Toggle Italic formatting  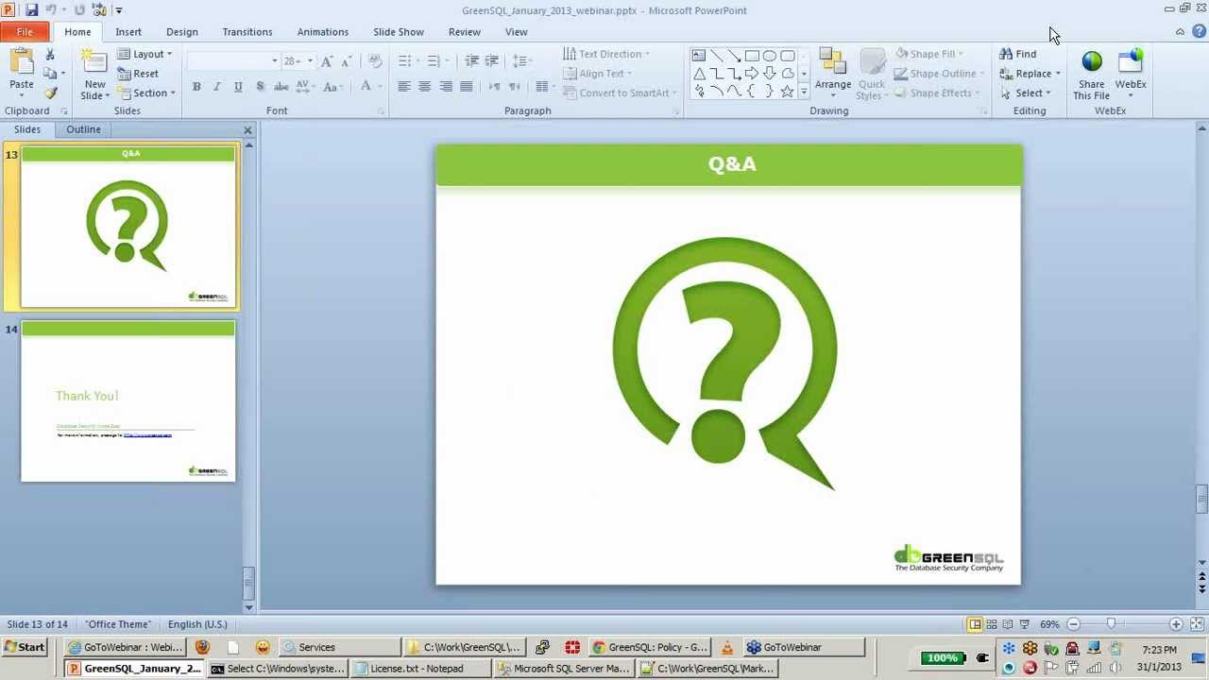tap(216, 87)
